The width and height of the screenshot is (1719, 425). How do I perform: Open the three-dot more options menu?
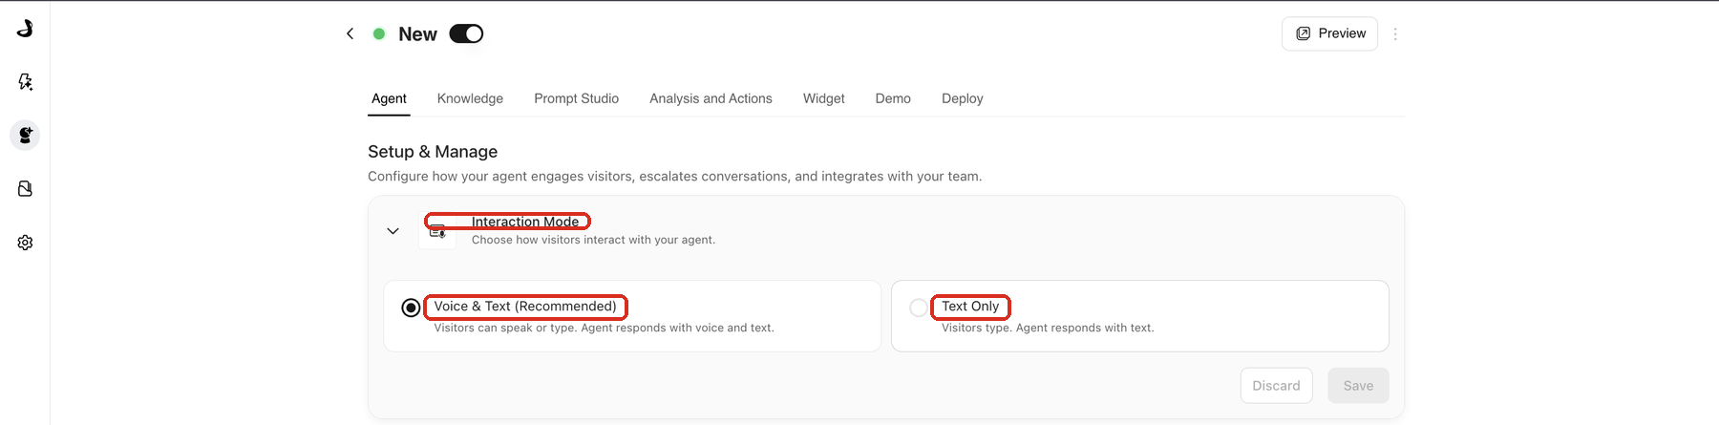(x=1395, y=33)
